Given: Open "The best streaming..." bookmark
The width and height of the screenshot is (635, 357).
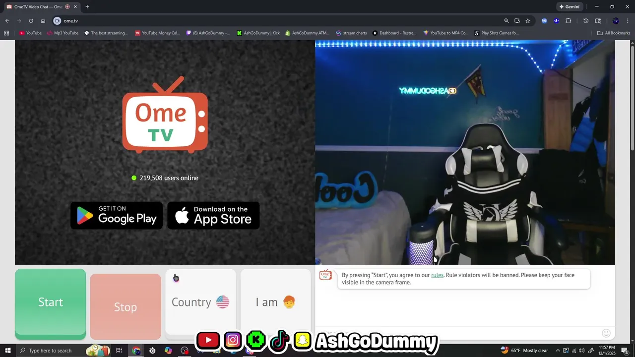Looking at the screenshot, I should coord(106,33).
